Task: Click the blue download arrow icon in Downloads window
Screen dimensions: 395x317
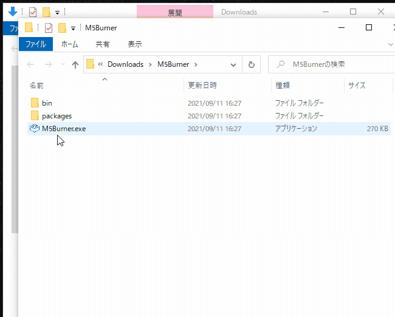Action: pos(13,12)
